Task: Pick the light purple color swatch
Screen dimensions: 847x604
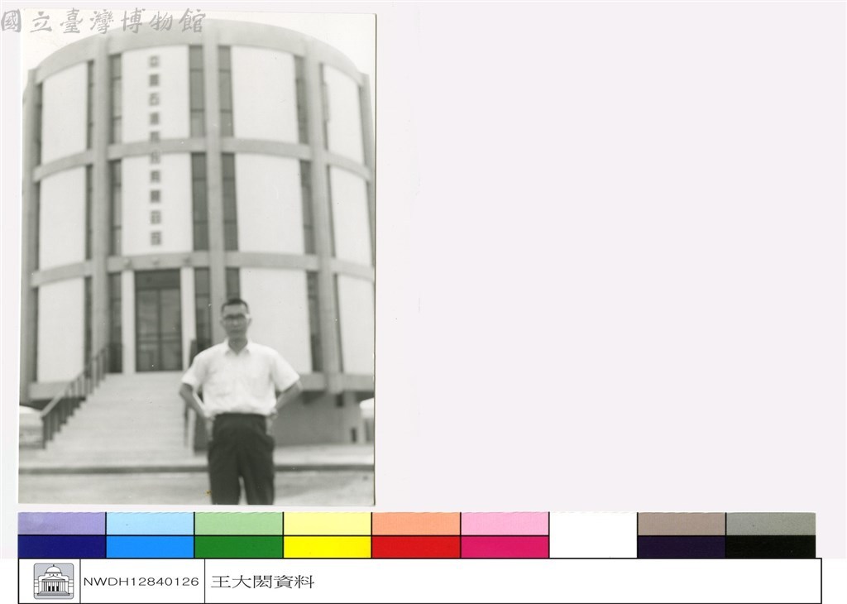Action: click(62, 524)
